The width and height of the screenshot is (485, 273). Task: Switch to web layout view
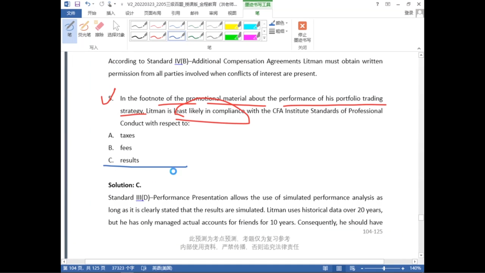[352, 268]
